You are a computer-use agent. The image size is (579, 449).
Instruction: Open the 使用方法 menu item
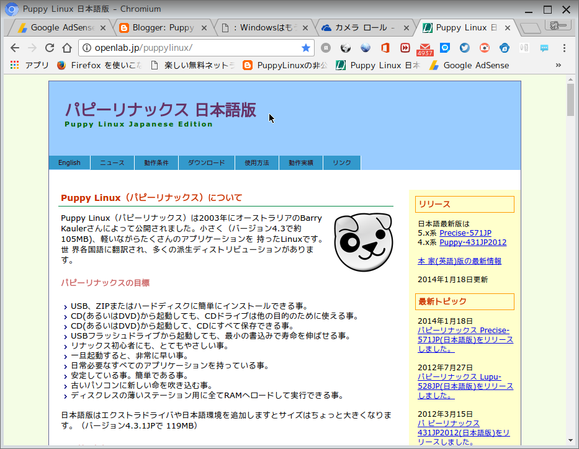(257, 162)
